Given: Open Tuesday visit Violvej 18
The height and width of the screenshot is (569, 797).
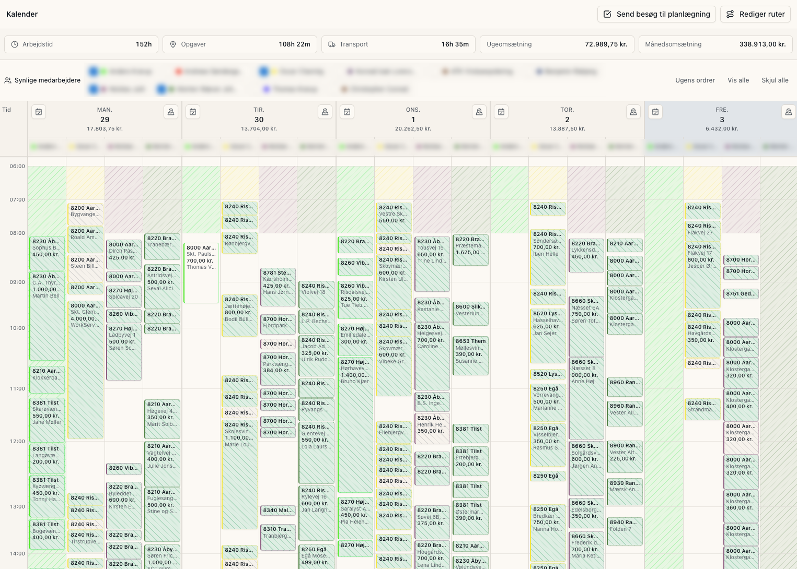Looking at the screenshot, I should (x=316, y=295).
